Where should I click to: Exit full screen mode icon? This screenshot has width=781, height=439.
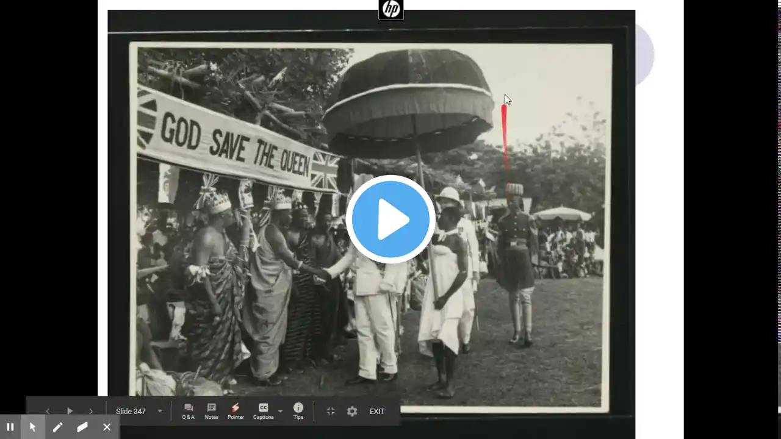[x=331, y=412]
